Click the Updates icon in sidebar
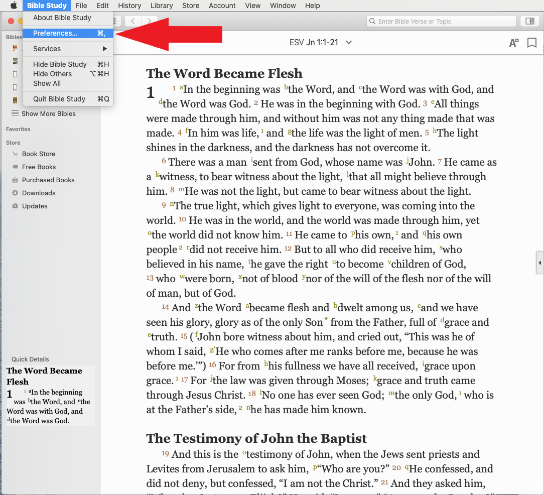Viewport: 544px width, 495px height. (x=15, y=206)
